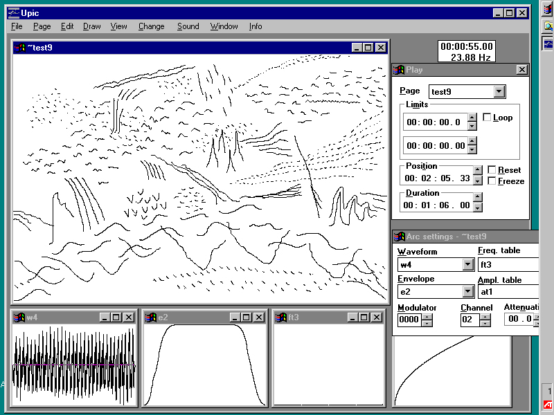Viewport: 554px width, 415px height.
Task: Click the Arc settings panel title icon
Action: [x=400, y=237]
